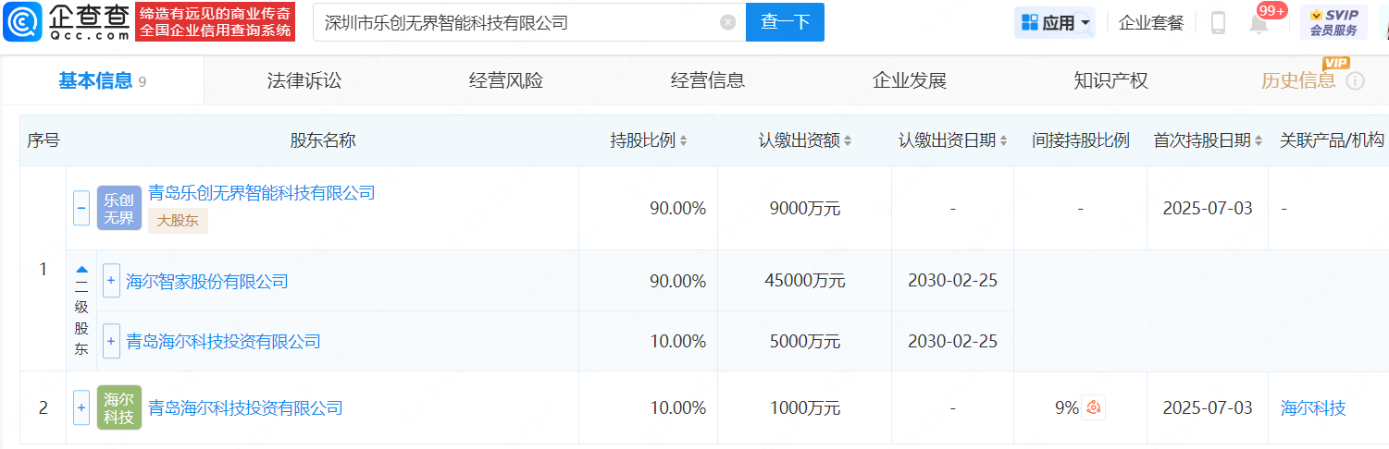This screenshot has width=1389, height=449.
Task: Switch to the 法律诉讼 tab
Action: tap(304, 81)
